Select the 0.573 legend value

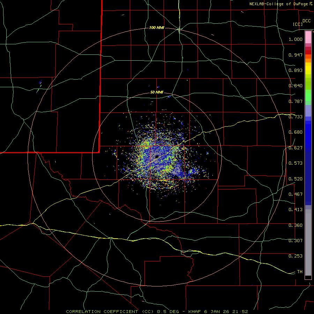pyautogui.click(x=296, y=163)
